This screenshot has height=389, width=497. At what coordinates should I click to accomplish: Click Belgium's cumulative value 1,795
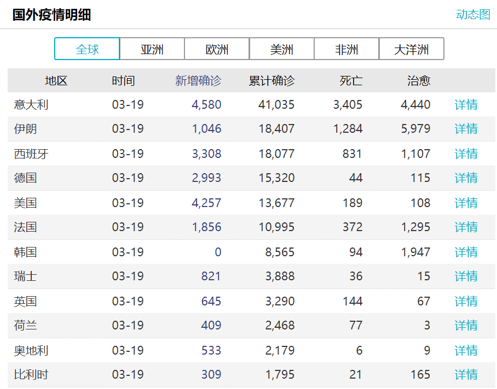point(280,374)
